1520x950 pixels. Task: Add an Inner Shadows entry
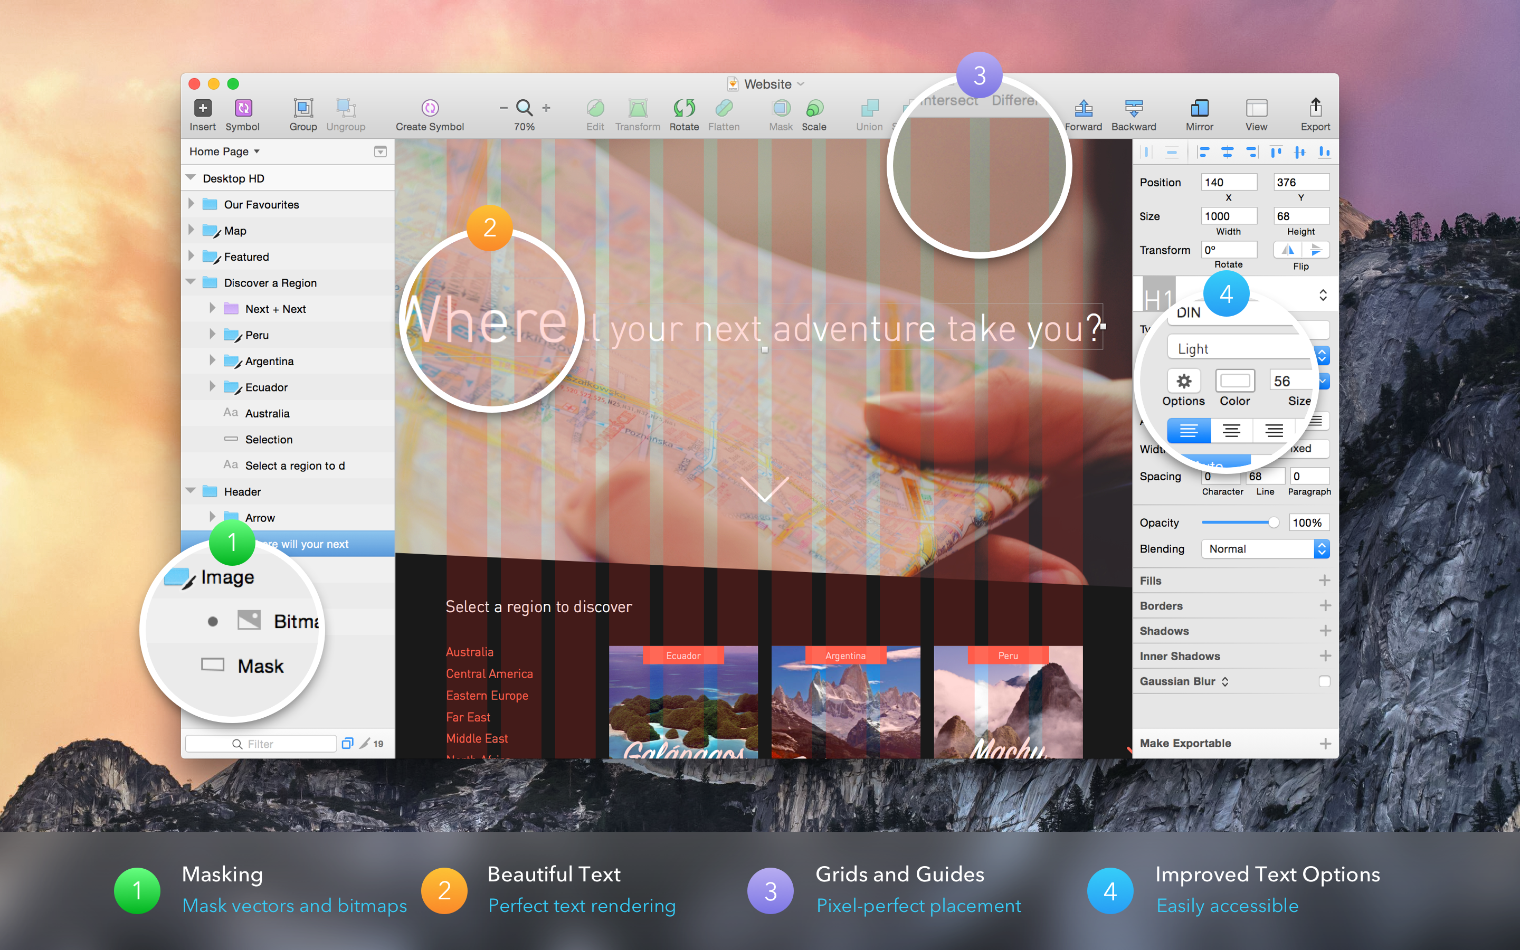coord(1324,656)
